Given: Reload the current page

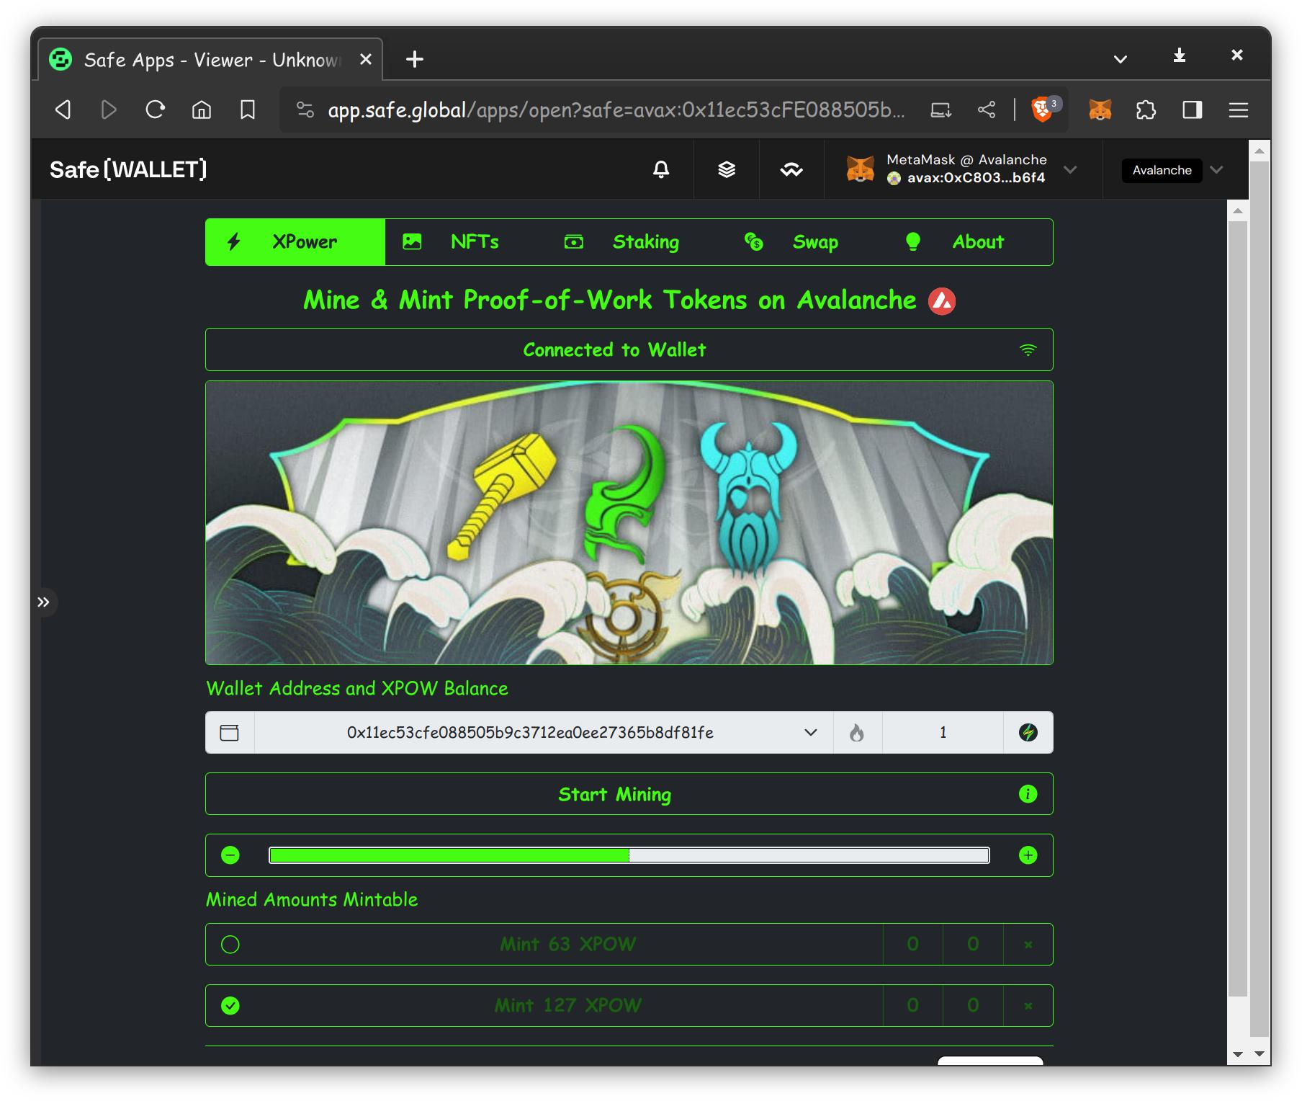Looking at the screenshot, I should click(155, 110).
